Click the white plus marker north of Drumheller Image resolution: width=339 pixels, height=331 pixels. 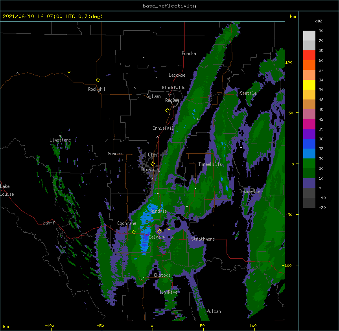point(241,147)
